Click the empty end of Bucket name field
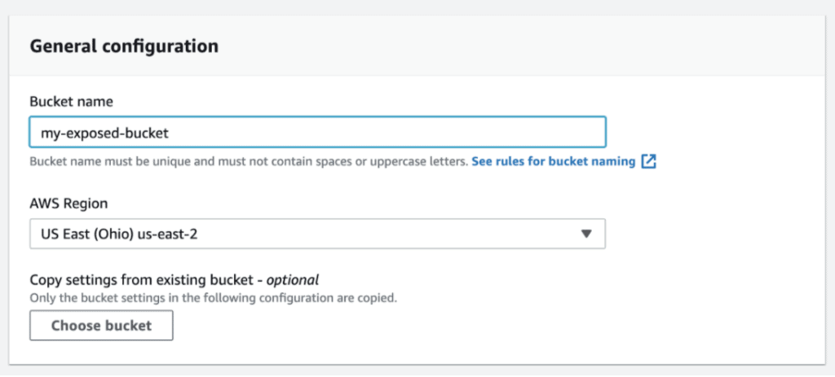 (489, 132)
